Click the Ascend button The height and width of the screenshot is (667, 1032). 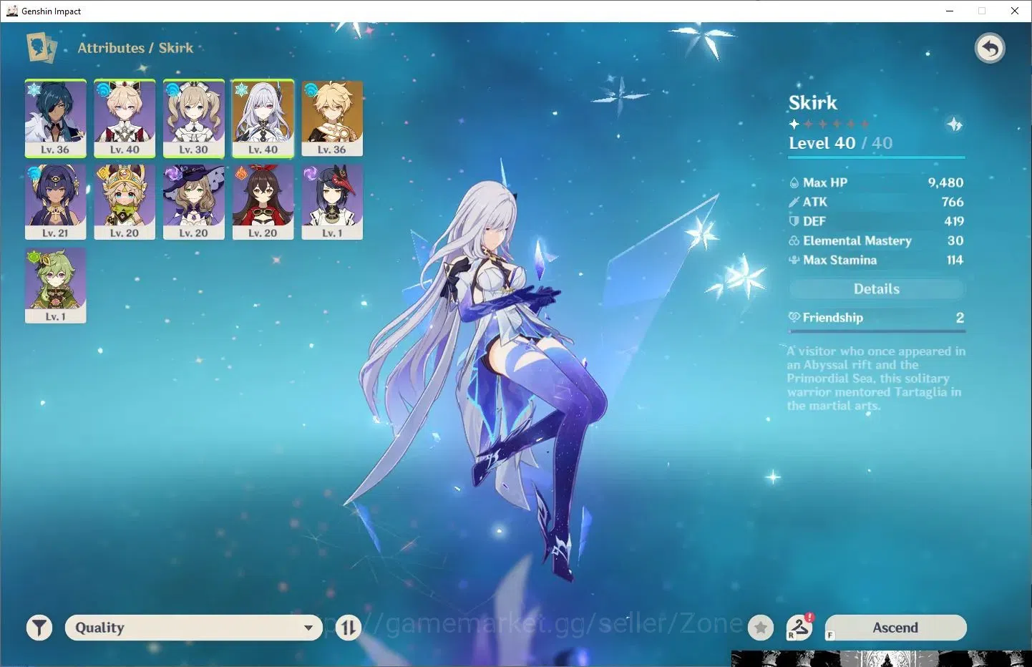pos(895,628)
